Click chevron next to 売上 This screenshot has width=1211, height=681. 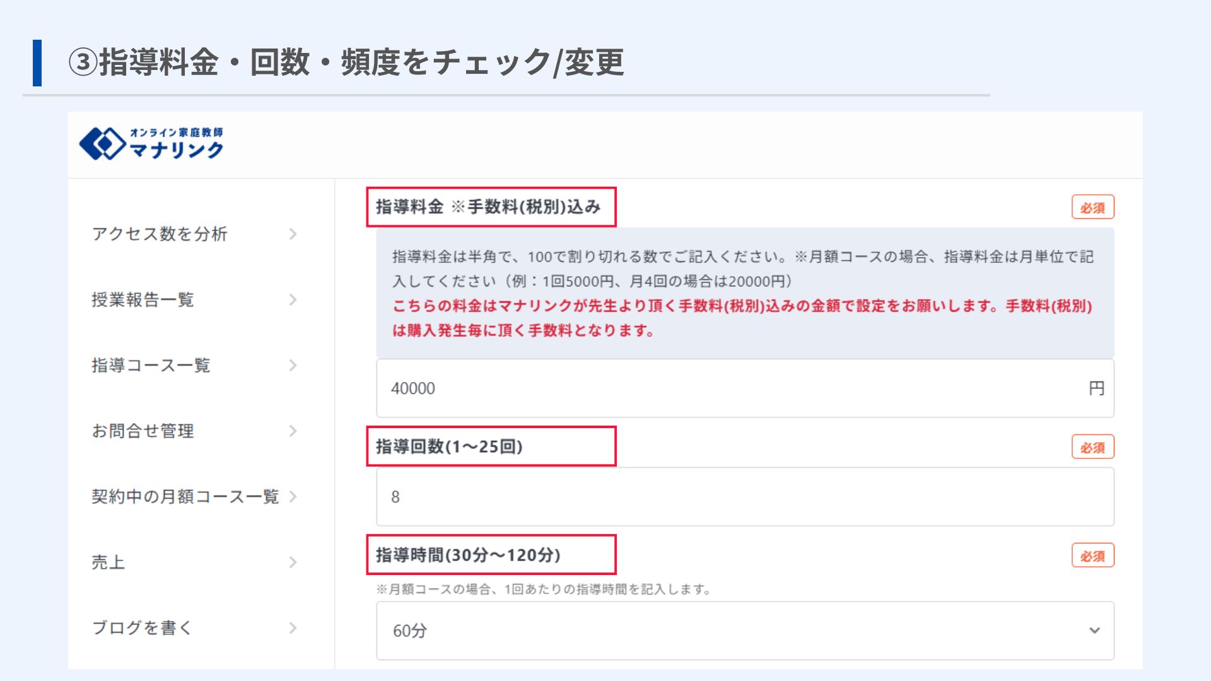point(293,562)
